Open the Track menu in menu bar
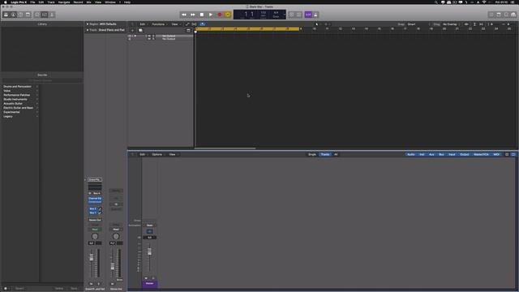519x292 pixels. click(x=51, y=2)
